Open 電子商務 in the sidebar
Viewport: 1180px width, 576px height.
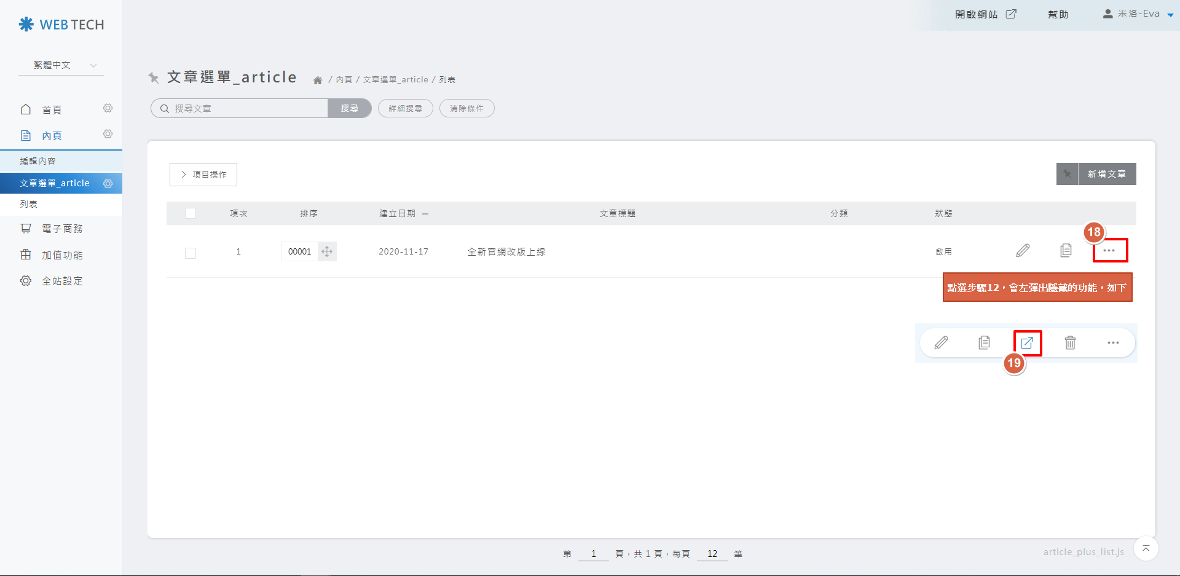coord(62,229)
